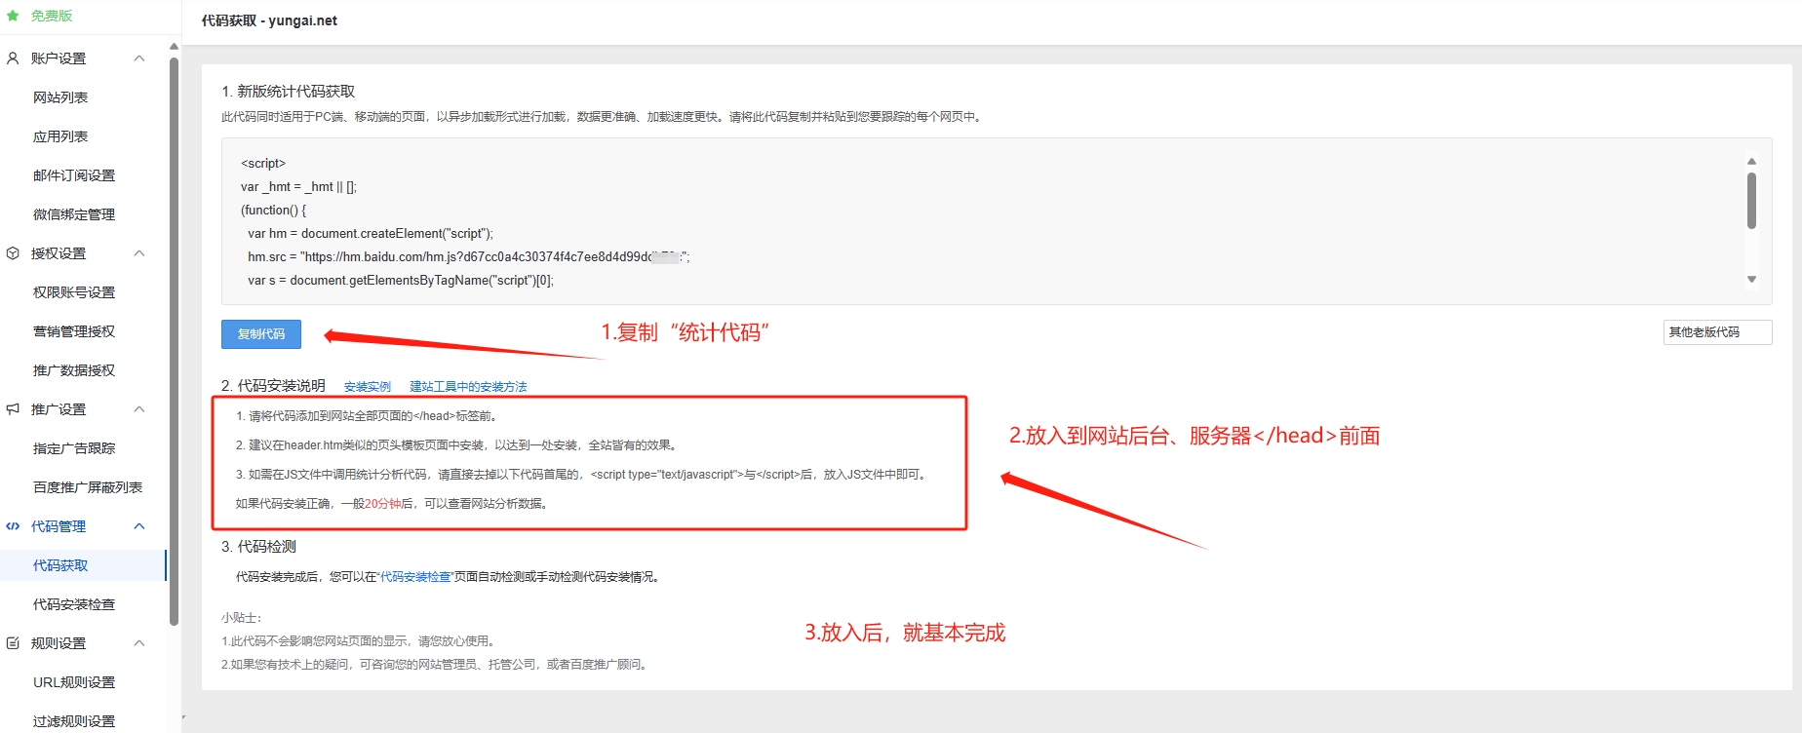Collapse the 账户设置 section chevron

pyautogui.click(x=139, y=58)
